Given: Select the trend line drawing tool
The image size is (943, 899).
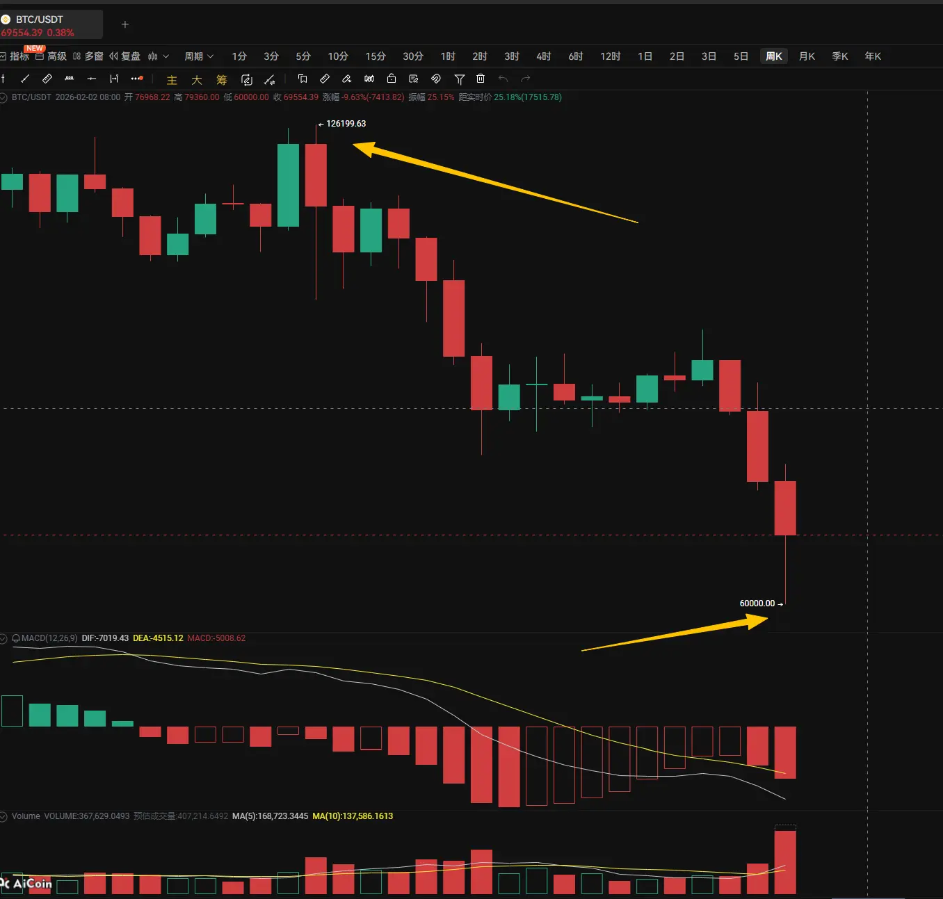Looking at the screenshot, I should coord(25,79).
